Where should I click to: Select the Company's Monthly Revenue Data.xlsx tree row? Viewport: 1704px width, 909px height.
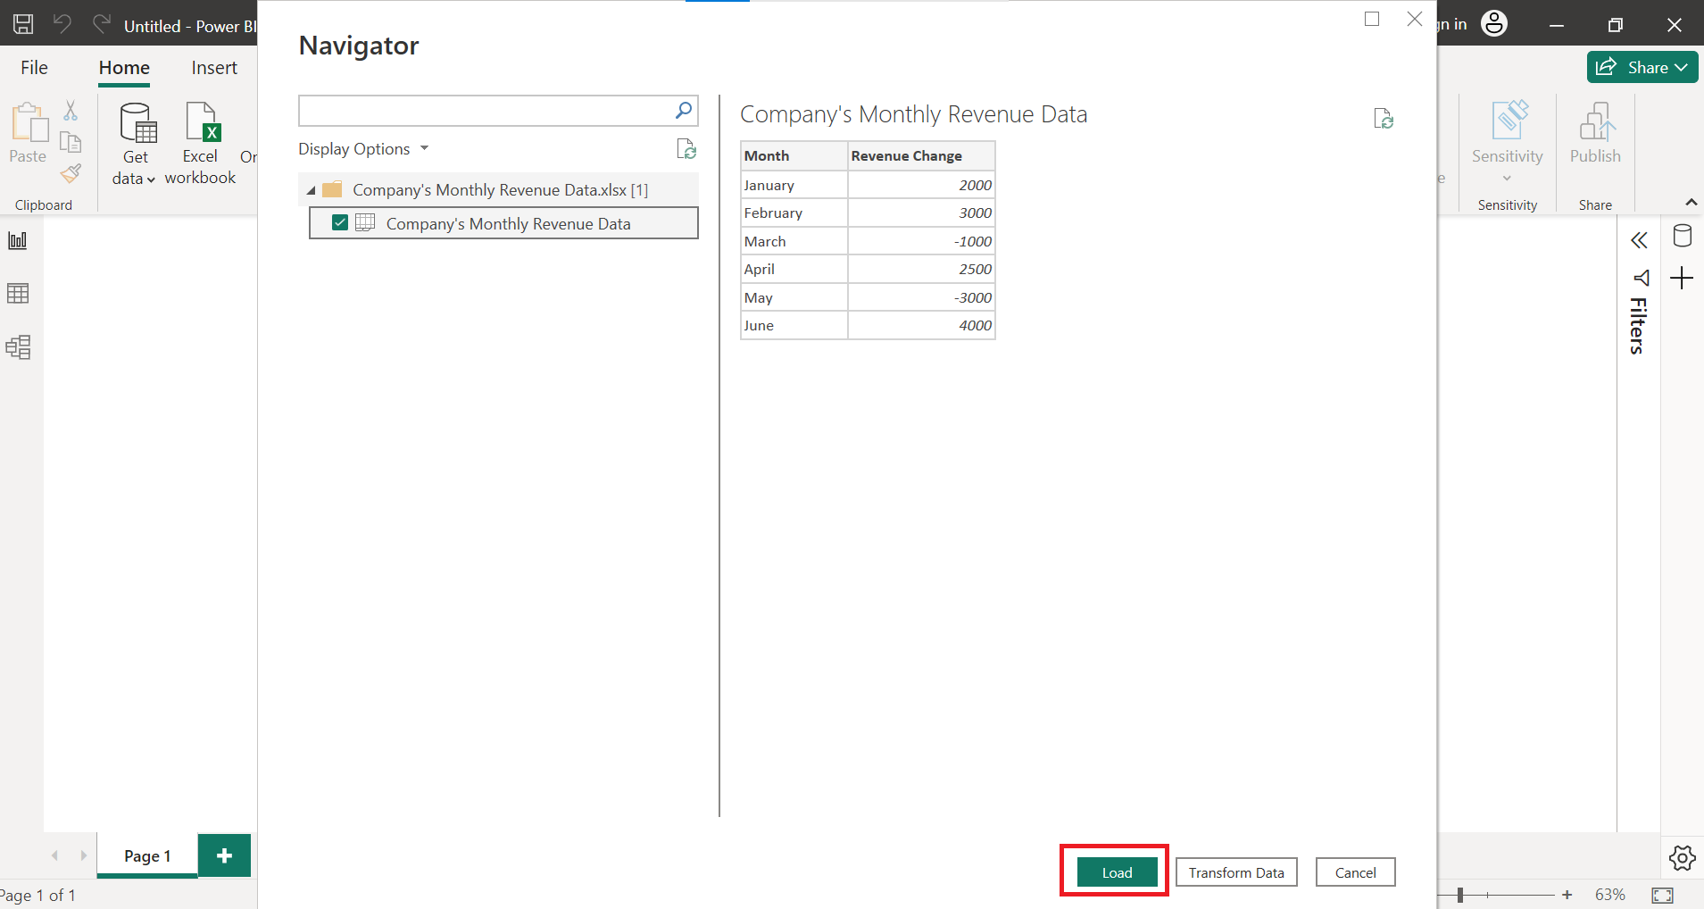(x=498, y=189)
